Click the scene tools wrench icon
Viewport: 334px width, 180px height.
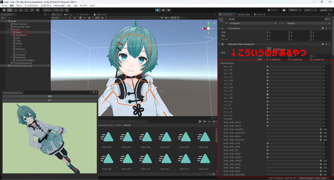162,18
